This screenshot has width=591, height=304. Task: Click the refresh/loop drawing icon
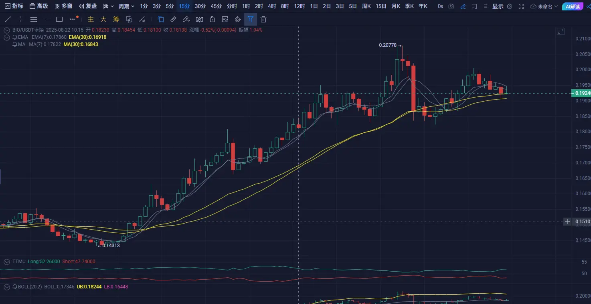tap(129, 19)
